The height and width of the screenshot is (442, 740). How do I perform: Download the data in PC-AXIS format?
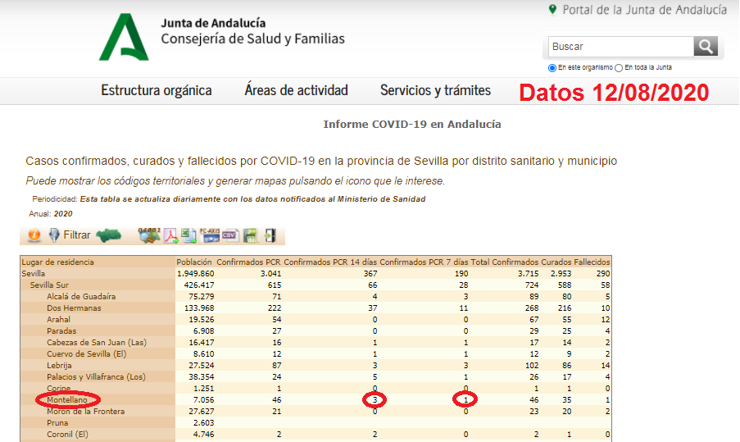point(211,235)
